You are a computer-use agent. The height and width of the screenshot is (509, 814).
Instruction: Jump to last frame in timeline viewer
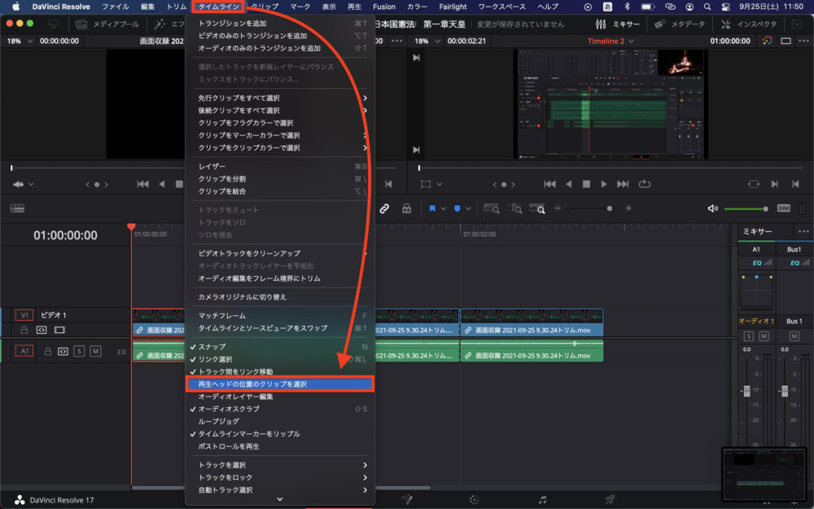point(623,184)
